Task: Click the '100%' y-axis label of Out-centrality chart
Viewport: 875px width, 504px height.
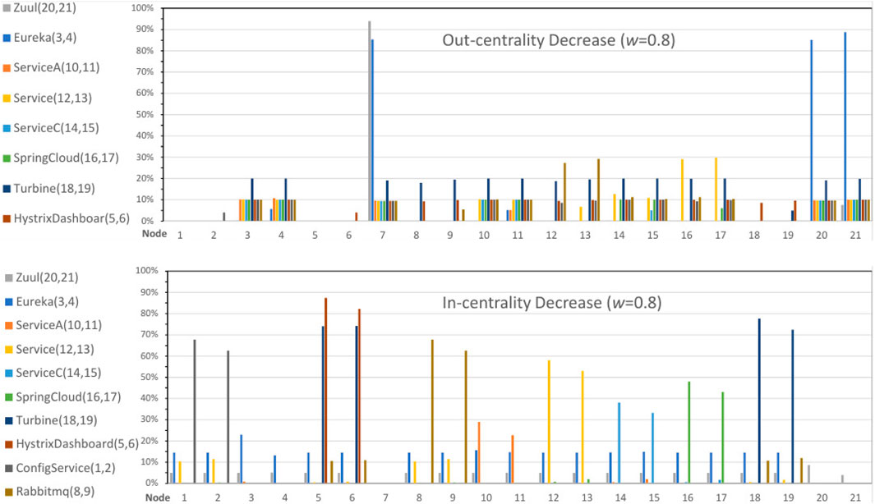Action: click(x=142, y=8)
